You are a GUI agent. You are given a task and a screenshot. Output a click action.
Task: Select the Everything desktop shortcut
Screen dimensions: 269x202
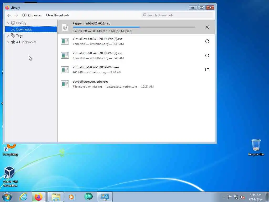[x=10, y=150]
